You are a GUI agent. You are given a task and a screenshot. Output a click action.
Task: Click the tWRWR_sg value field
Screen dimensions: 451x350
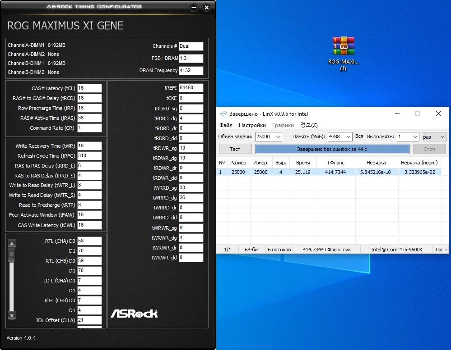click(191, 228)
